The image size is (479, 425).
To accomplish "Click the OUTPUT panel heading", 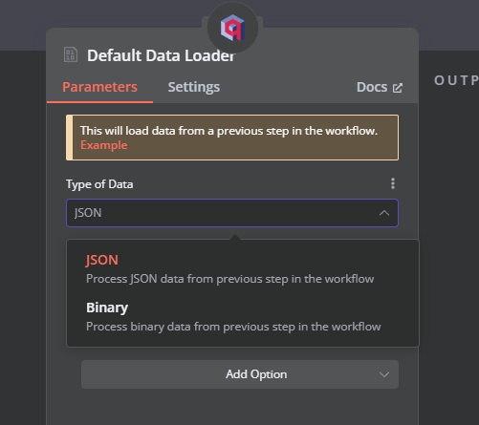I will pos(456,80).
